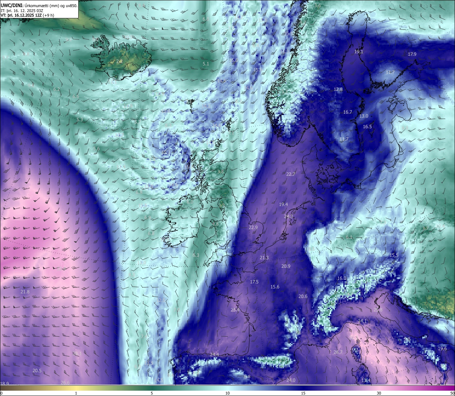Image resolution: width=455 pixels, height=396 pixels.
Task: Click the 13.0 value on the map
Action: pos(364,116)
